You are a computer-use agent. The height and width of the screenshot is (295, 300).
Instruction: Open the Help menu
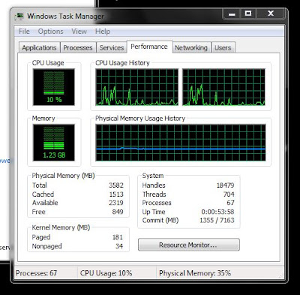coord(103,32)
